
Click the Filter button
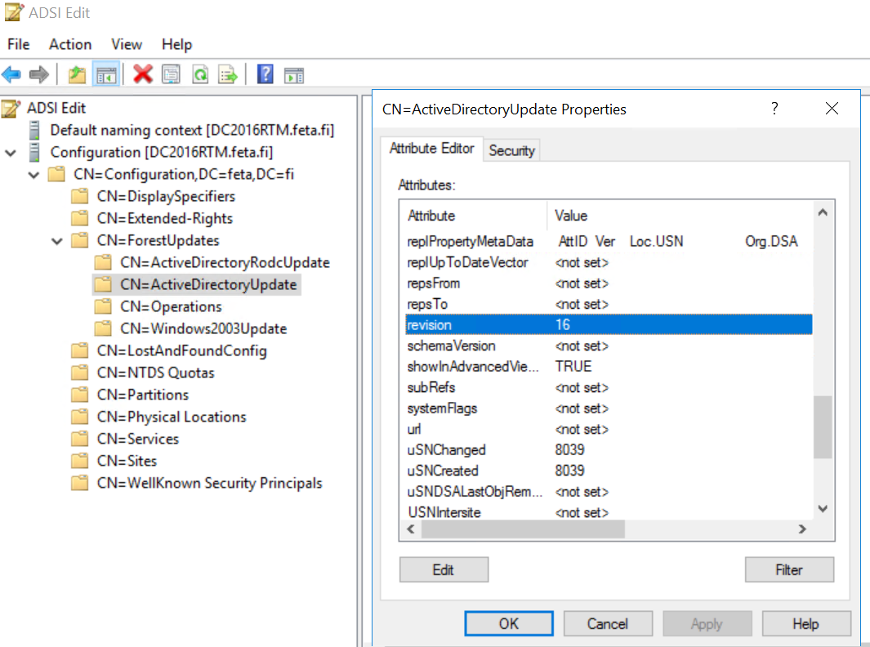788,569
